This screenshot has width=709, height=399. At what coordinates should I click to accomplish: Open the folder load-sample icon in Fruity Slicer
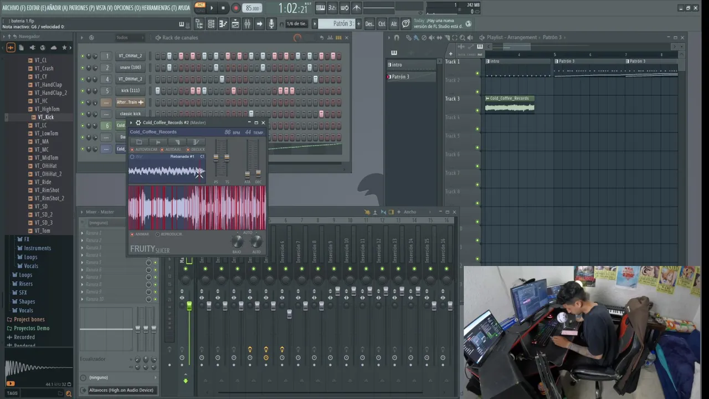[x=139, y=142]
